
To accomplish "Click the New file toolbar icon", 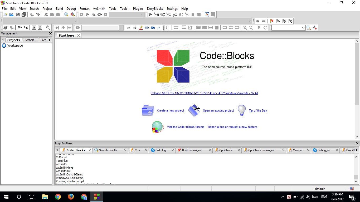I will [x=5, y=14].
